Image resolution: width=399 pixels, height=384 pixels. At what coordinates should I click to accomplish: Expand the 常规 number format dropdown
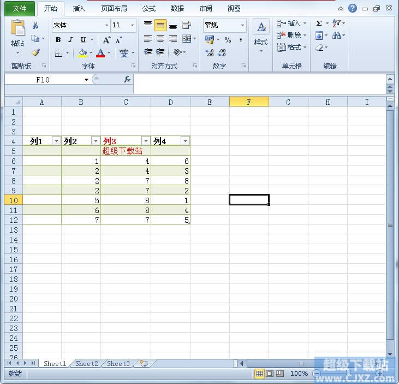pyautogui.click(x=242, y=25)
